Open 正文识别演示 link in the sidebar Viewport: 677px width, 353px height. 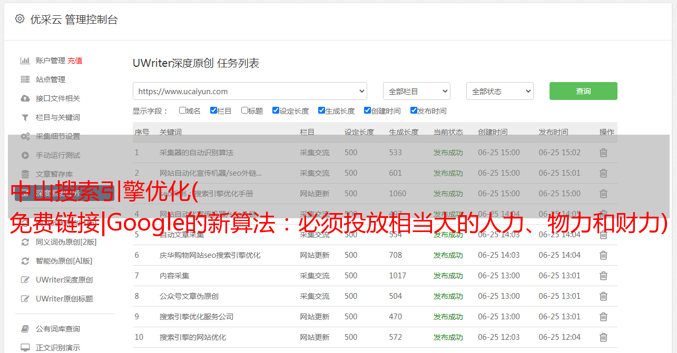[58, 348]
